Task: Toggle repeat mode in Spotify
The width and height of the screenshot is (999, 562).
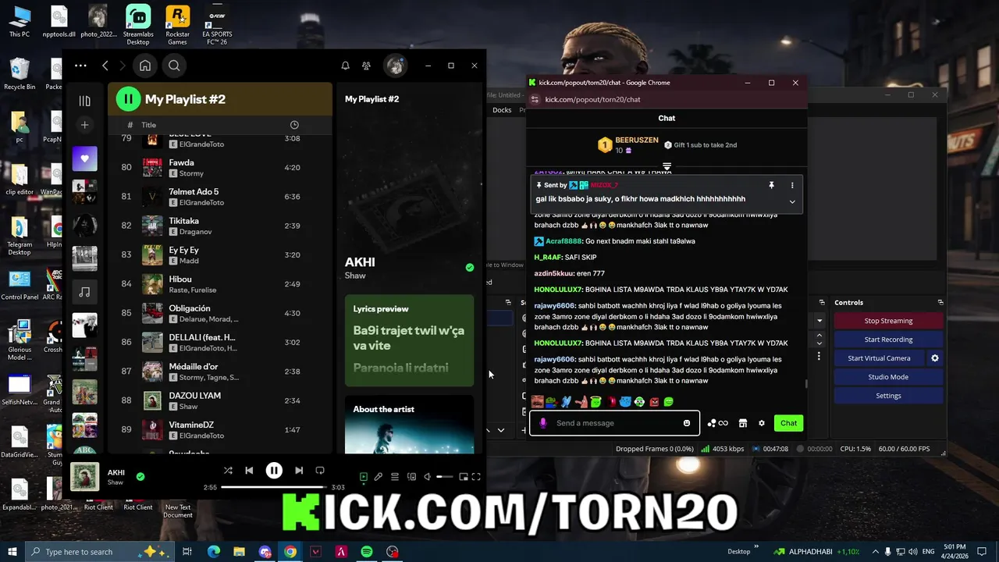Action: 320,471
